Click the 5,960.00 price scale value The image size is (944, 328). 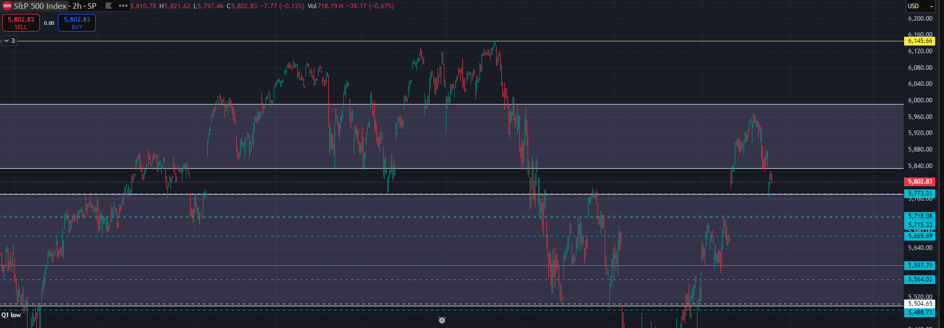pyautogui.click(x=920, y=117)
